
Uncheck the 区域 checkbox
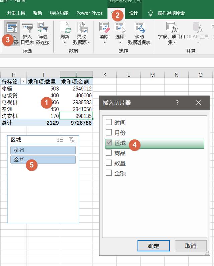coord(109,143)
